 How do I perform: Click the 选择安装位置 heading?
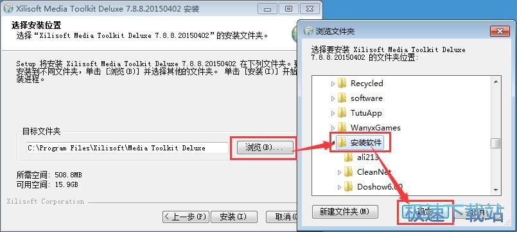(36, 25)
